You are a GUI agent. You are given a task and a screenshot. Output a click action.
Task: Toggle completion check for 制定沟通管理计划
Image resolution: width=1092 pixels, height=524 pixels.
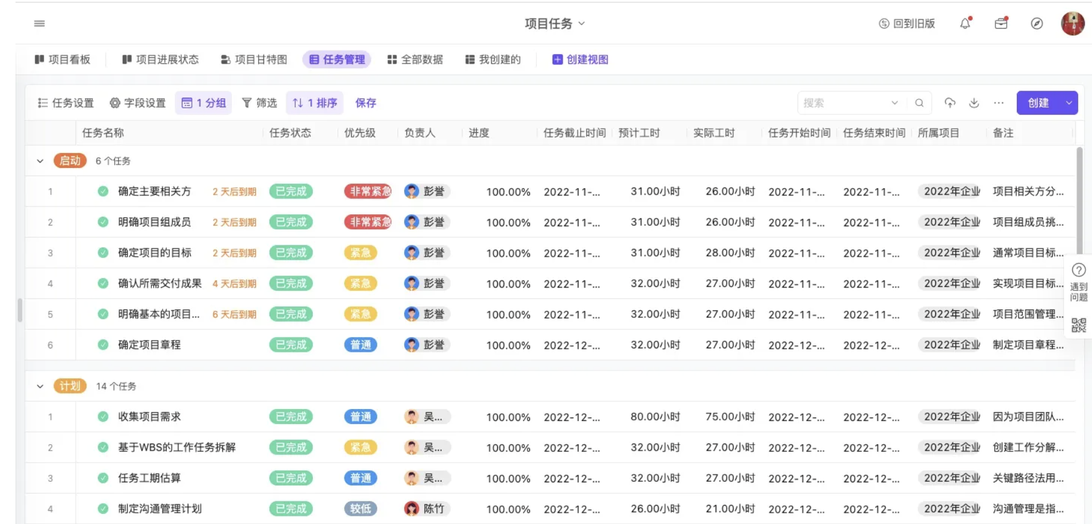pos(103,509)
